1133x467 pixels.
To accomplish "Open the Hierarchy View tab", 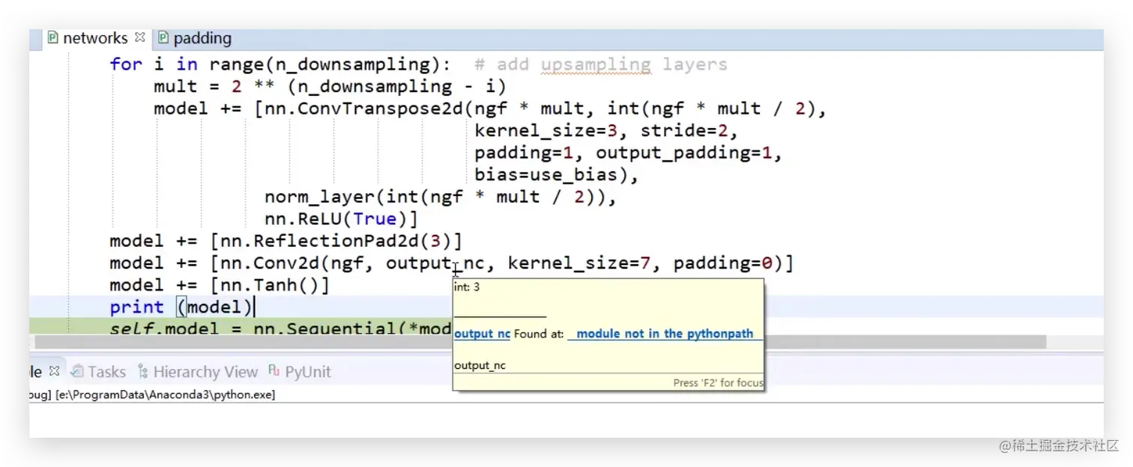I will pyautogui.click(x=198, y=372).
